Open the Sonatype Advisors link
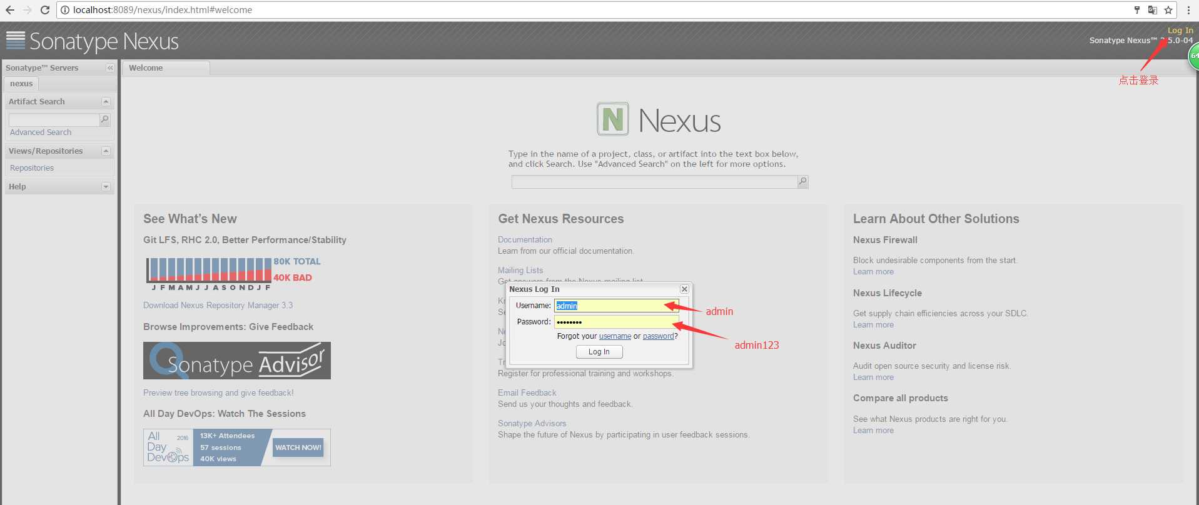Viewport: 1199px width, 505px height. click(532, 424)
